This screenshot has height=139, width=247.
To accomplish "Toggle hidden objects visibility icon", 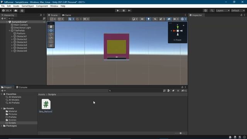I will coord(169,19).
